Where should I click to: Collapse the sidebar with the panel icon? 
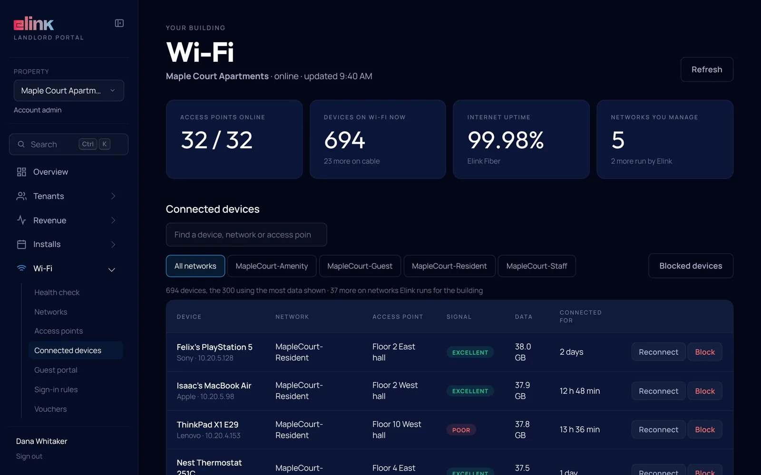click(x=119, y=23)
